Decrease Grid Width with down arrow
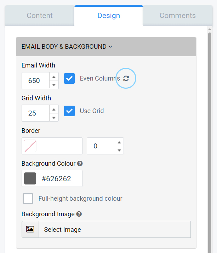 pyautogui.click(x=54, y=117)
